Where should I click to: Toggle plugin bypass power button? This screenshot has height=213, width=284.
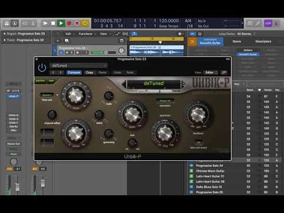42,67
